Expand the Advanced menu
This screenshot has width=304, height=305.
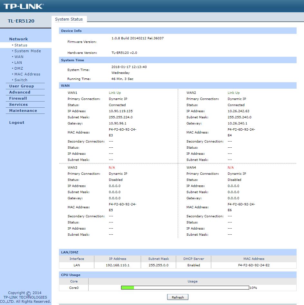click(20, 92)
